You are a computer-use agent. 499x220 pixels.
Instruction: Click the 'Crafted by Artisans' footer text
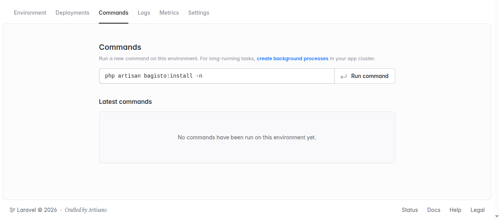[86, 210]
